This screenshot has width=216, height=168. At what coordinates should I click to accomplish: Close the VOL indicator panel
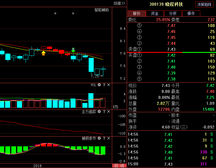[109, 85]
